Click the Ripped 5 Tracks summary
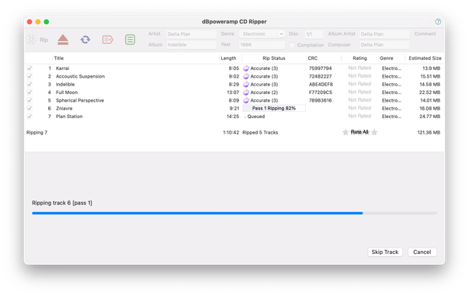 (260, 132)
